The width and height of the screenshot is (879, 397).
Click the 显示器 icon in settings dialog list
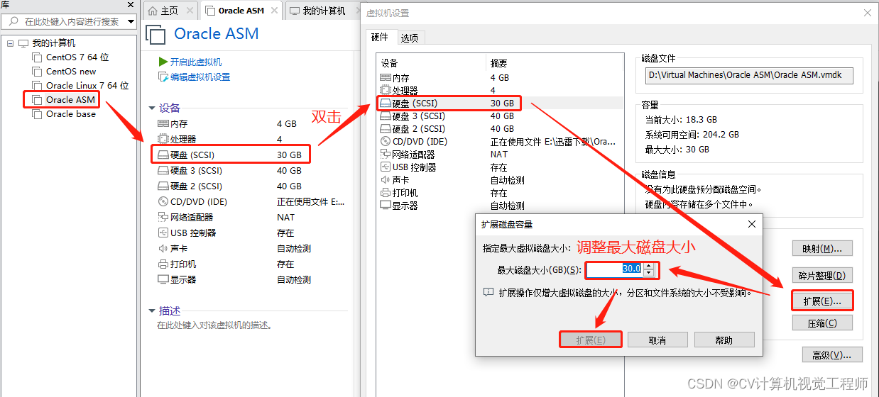386,206
